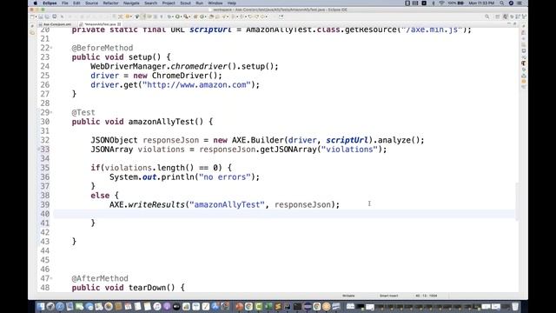Image resolution: width=556 pixels, height=313 pixels.
Task: Click line number 35 in the gutter
Action: [x=44, y=168]
